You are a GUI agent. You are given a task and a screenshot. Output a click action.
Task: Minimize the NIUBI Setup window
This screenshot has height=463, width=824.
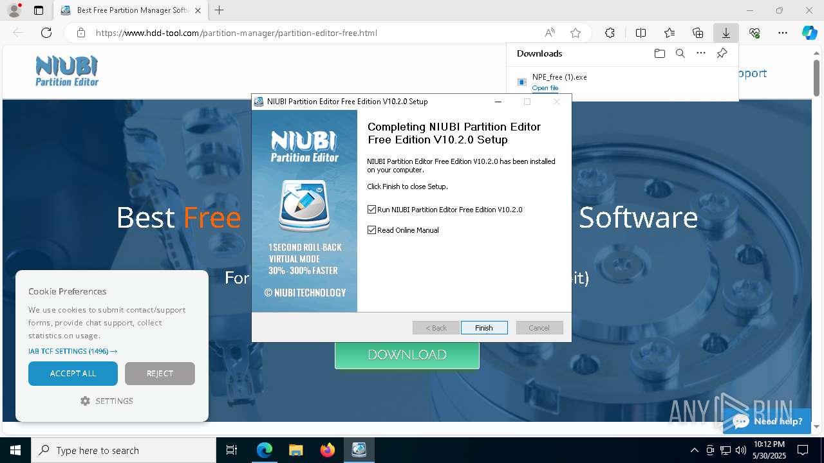pyautogui.click(x=498, y=102)
